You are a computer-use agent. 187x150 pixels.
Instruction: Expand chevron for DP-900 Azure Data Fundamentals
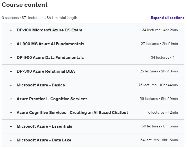click(x=11, y=58)
